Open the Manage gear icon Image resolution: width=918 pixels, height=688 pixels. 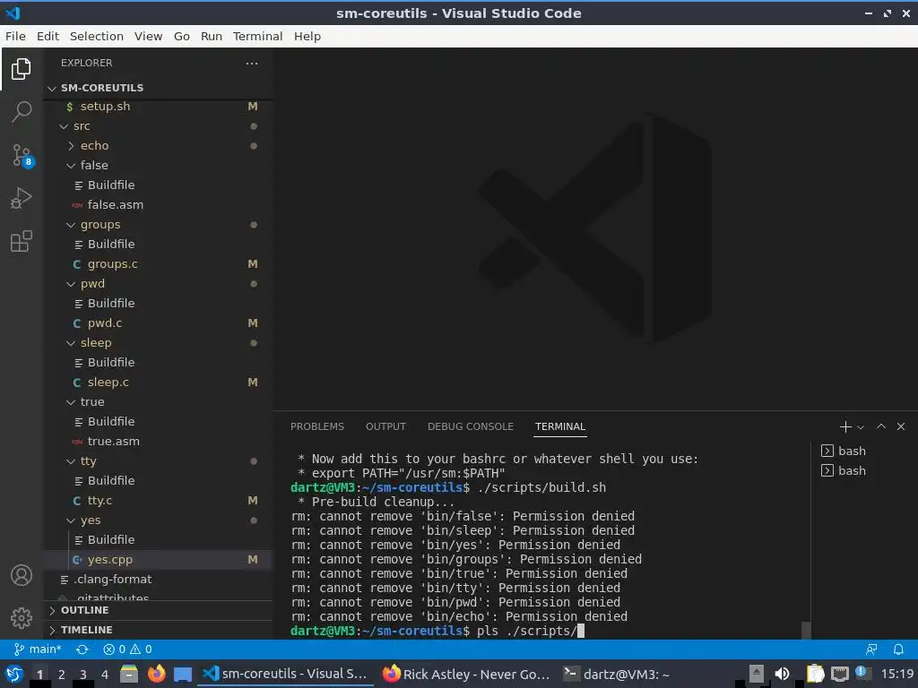pos(22,617)
